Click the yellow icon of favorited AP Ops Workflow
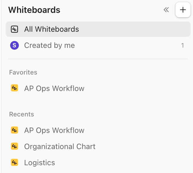Screen dimensions: 193x173 click(x=14, y=88)
